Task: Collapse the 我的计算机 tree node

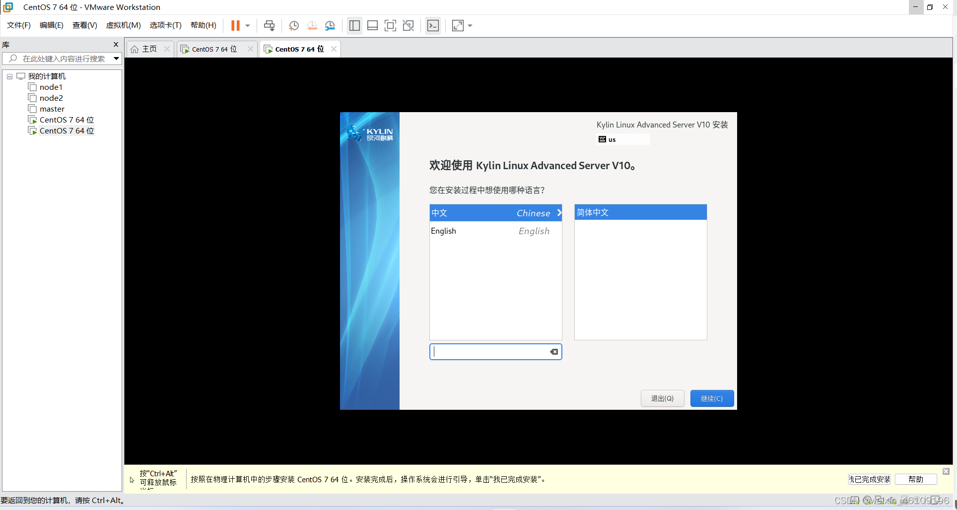Action: (x=9, y=76)
